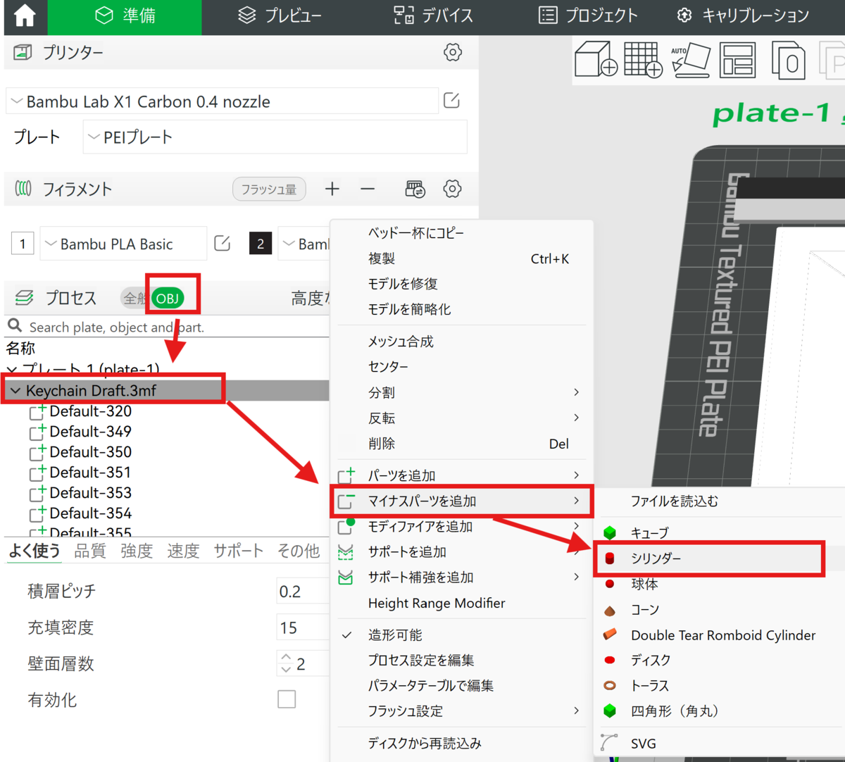Open the filament settings gear
This screenshot has height=762, width=845.
point(451,189)
